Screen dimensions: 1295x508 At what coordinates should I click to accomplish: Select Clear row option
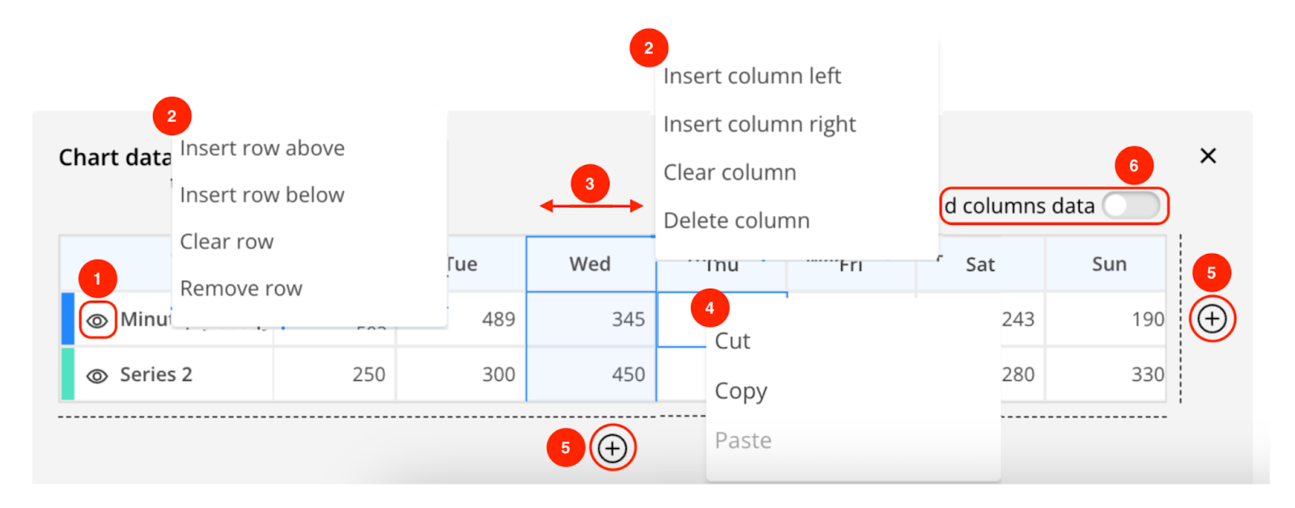227,242
